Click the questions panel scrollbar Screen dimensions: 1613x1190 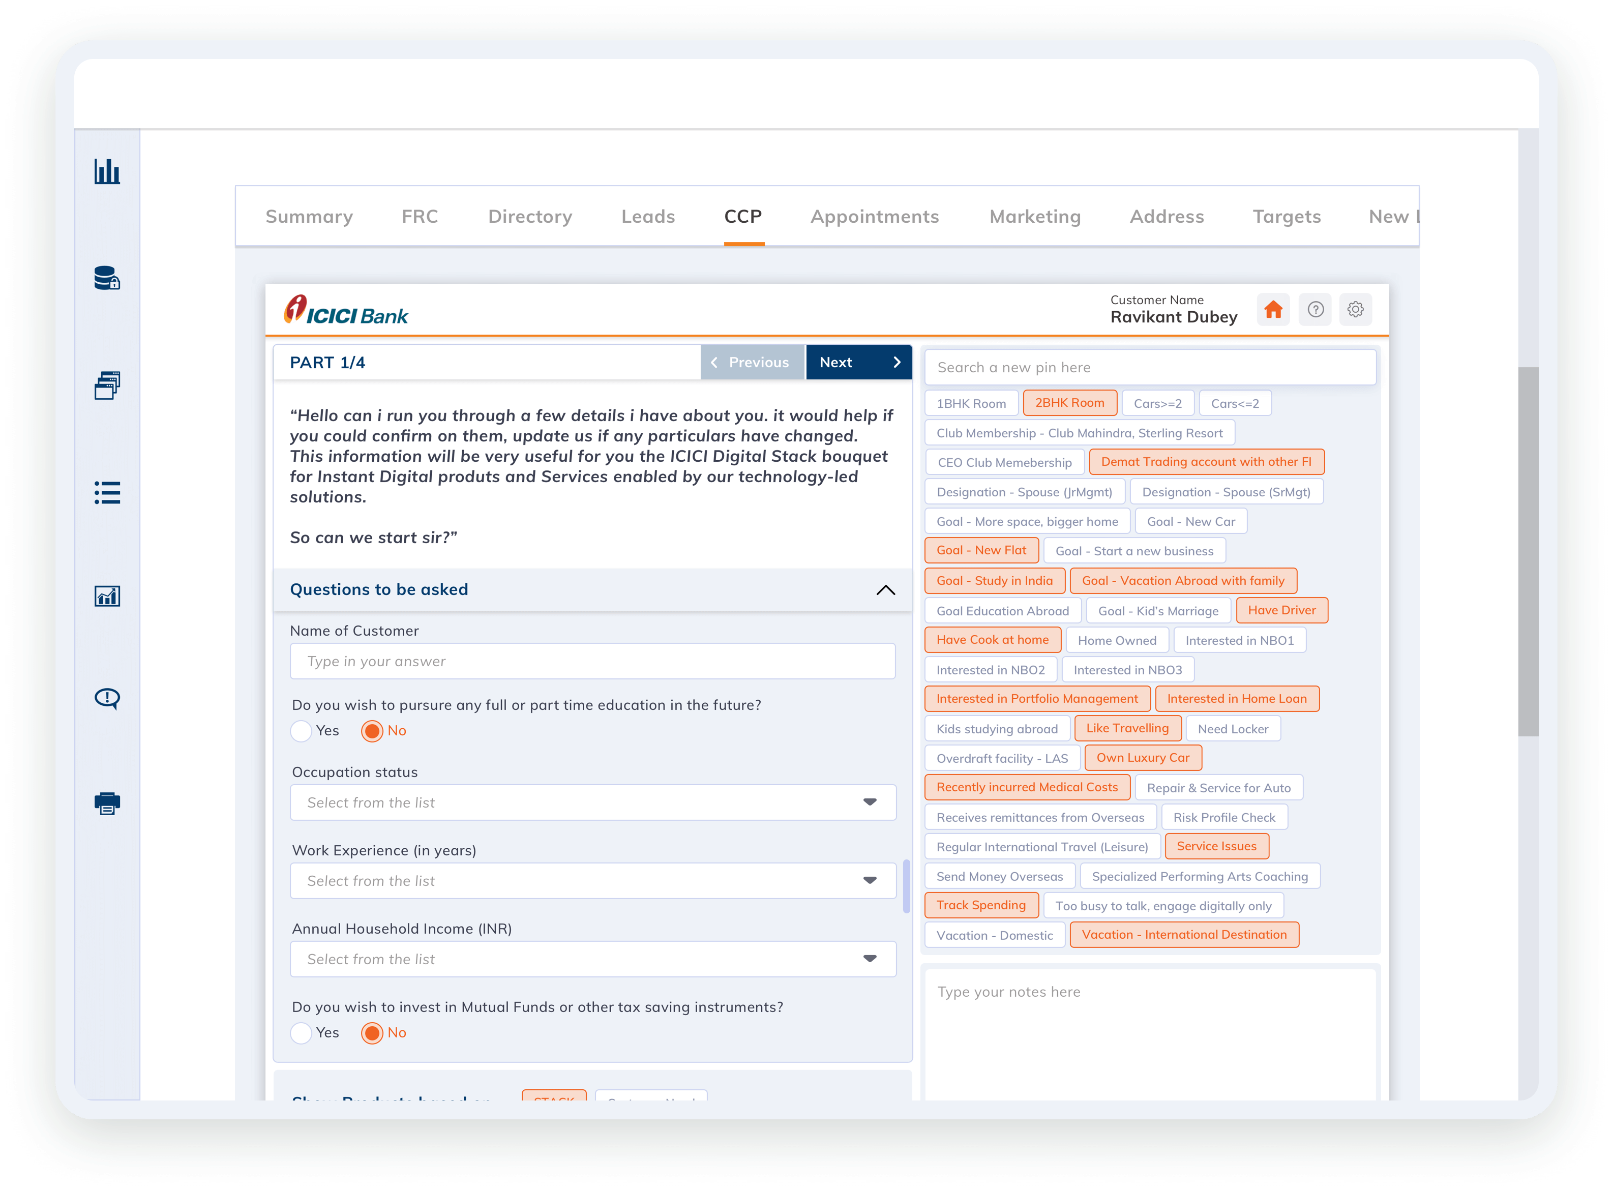click(x=907, y=887)
